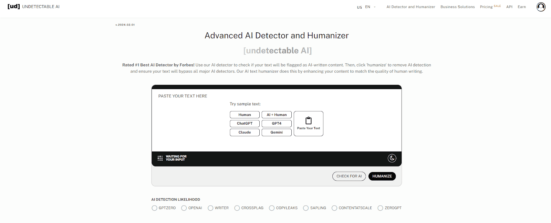Select the SAPLING detector circle
551x223 pixels.
point(306,208)
